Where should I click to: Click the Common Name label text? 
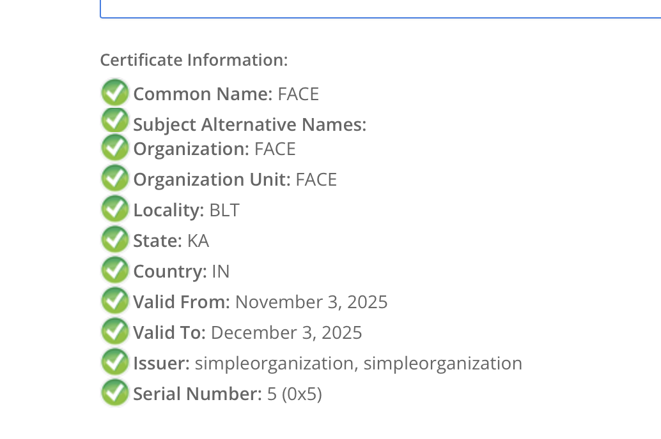tap(203, 94)
